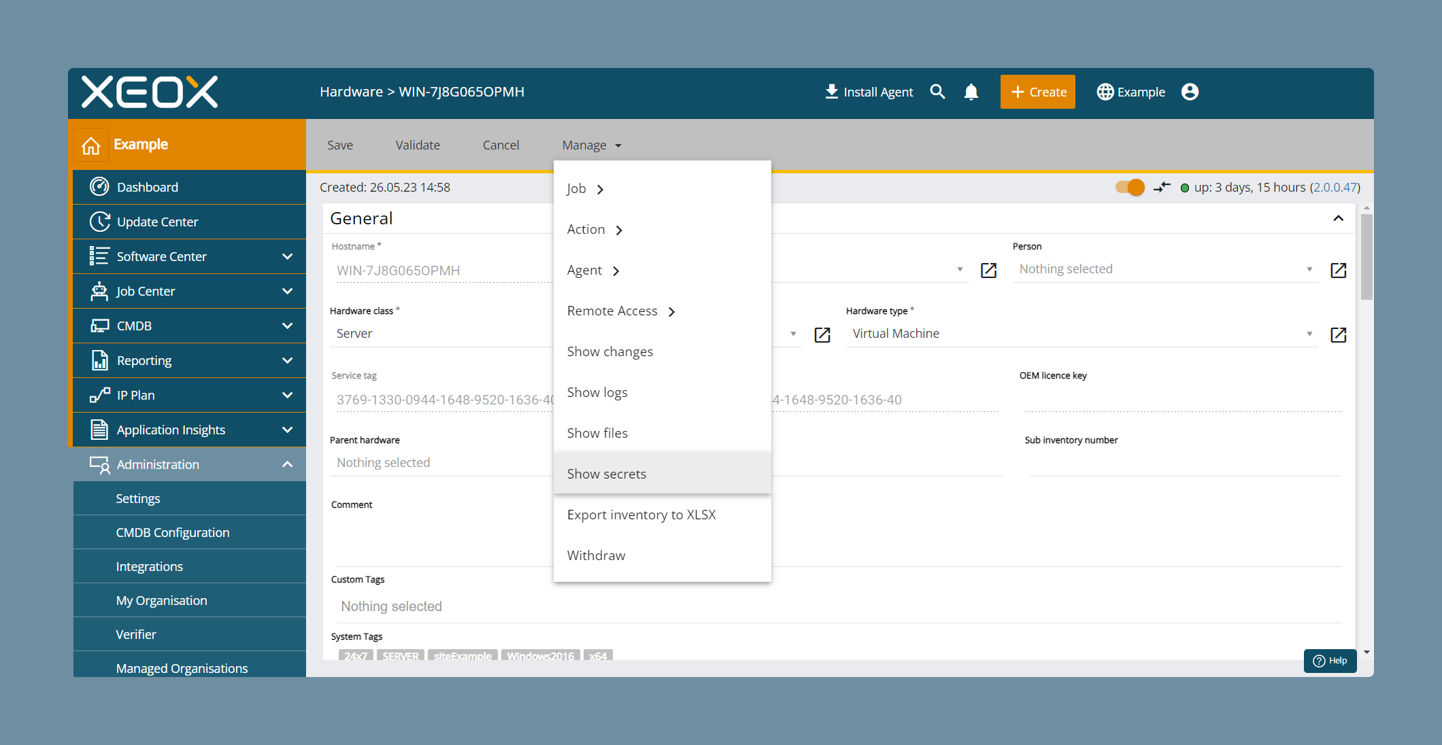Click the connection arrows icon near uptime
This screenshot has height=745, width=1442.
[x=1162, y=187]
